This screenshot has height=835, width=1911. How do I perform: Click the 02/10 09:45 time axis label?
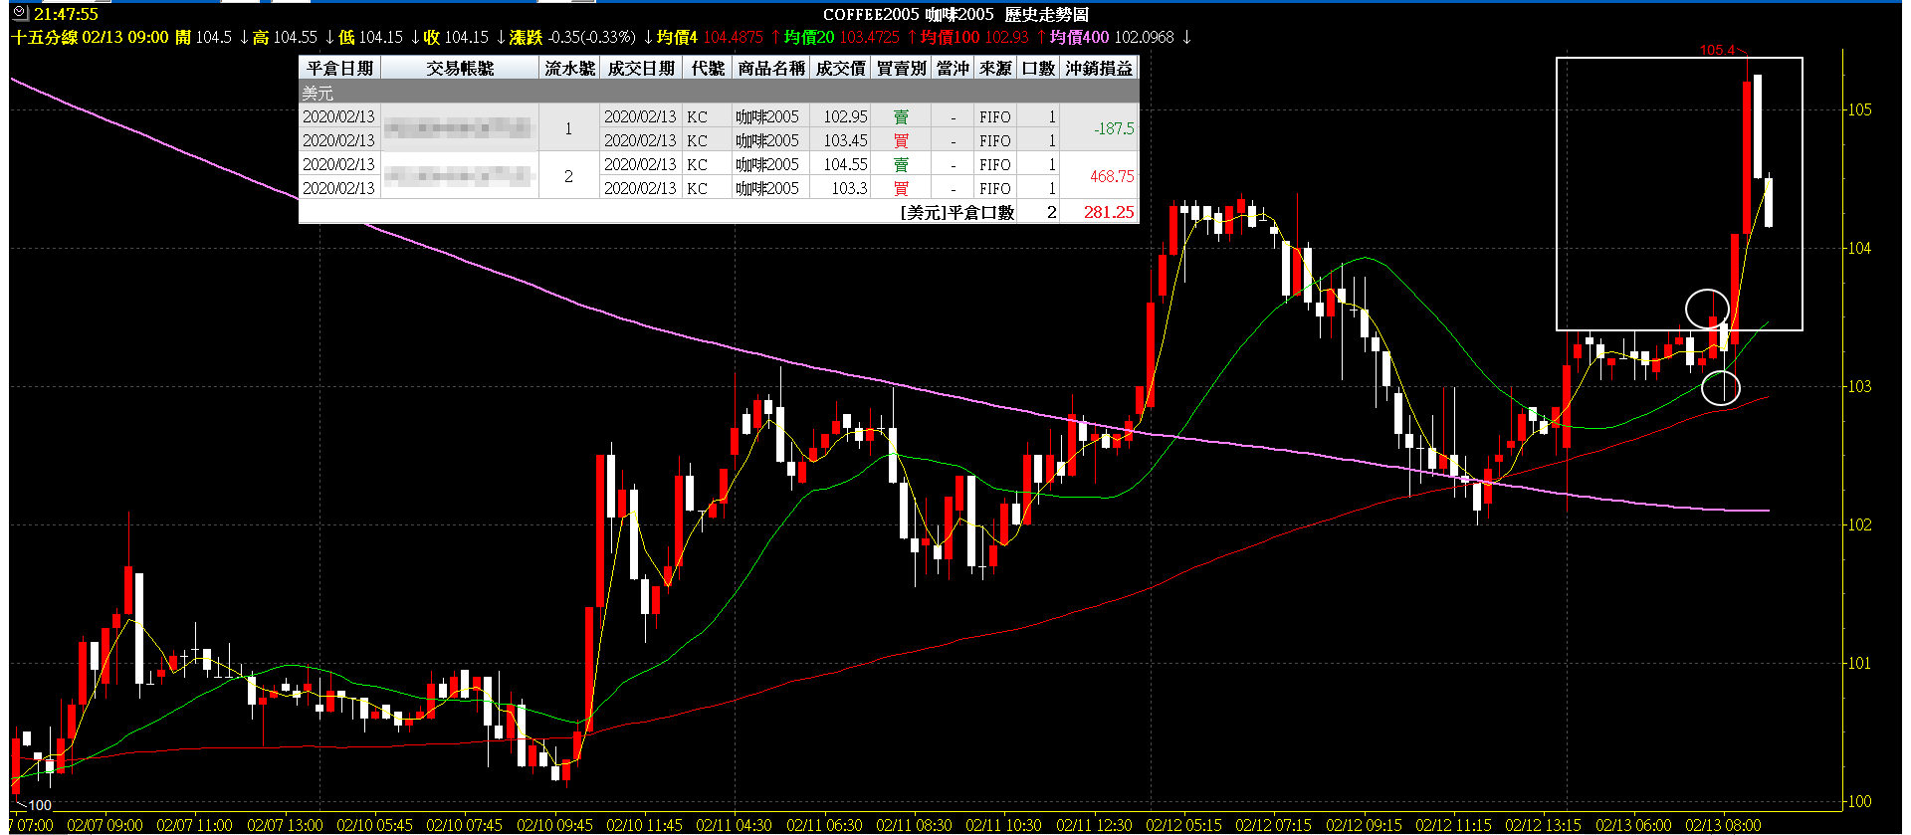point(554,825)
